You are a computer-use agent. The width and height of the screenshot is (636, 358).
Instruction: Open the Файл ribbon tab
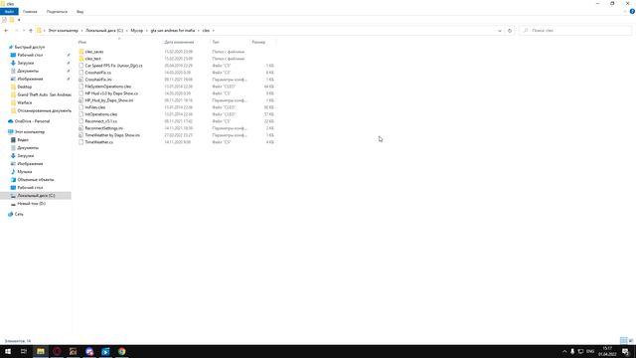9,11
